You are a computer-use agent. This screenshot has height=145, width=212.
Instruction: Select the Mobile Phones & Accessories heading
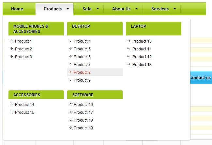point(31,29)
